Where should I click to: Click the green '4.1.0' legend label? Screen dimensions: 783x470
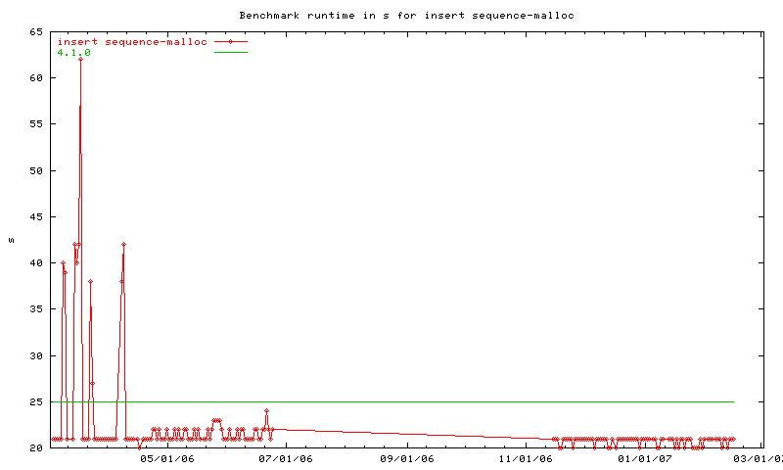pyautogui.click(x=74, y=53)
